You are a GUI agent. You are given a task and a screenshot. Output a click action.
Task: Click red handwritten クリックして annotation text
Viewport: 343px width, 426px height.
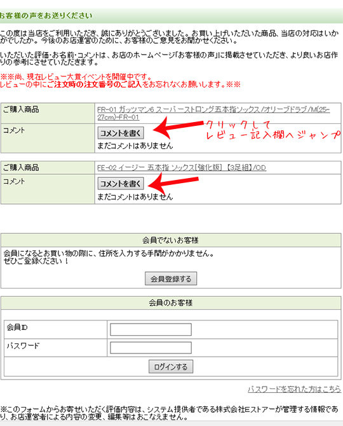(238, 125)
